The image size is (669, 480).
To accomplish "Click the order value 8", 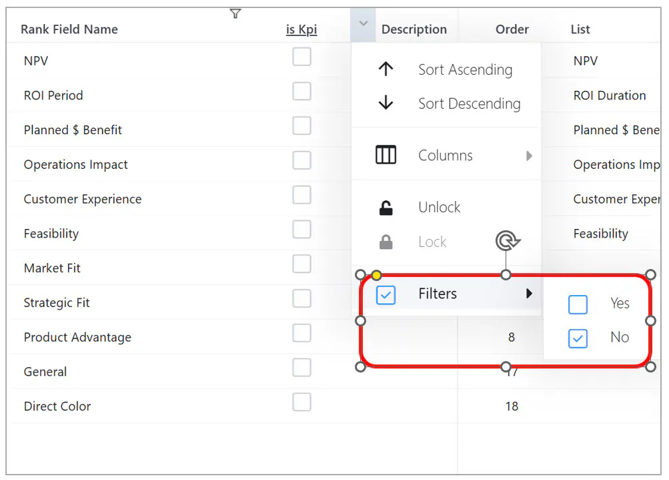I will click(x=512, y=337).
